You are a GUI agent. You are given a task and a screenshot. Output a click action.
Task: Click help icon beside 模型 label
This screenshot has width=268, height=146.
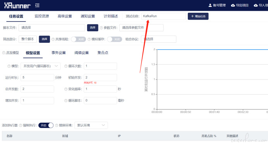(x=9, y=66)
